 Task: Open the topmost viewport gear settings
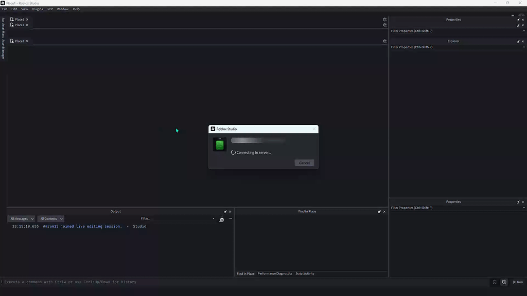(385, 20)
